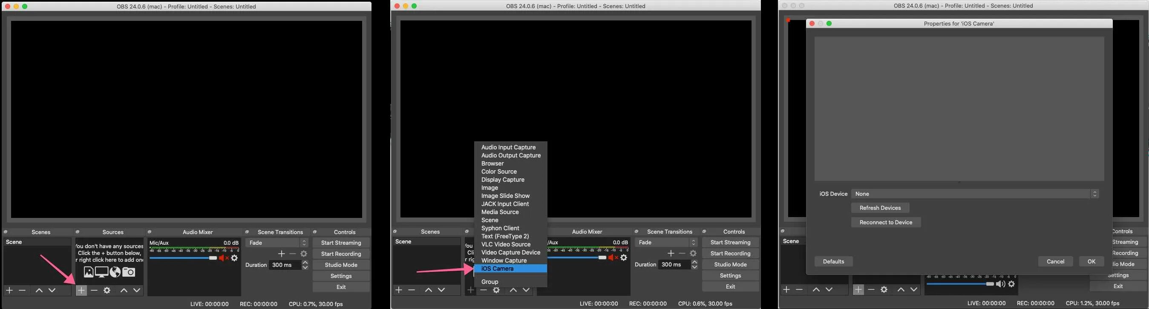Click the volume slider in the right OBS window
This screenshot has height=309, width=1149.
960,284
